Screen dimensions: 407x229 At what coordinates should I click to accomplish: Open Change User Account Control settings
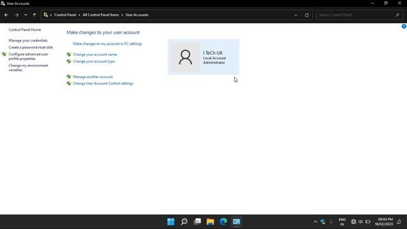point(103,83)
